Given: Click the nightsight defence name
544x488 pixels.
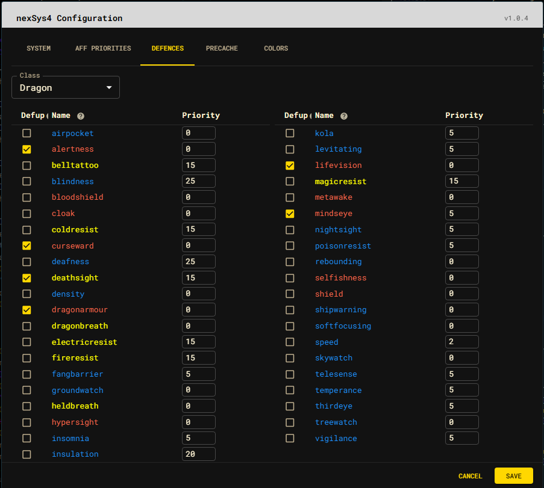Looking at the screenshot, I should tap(338, 229).
